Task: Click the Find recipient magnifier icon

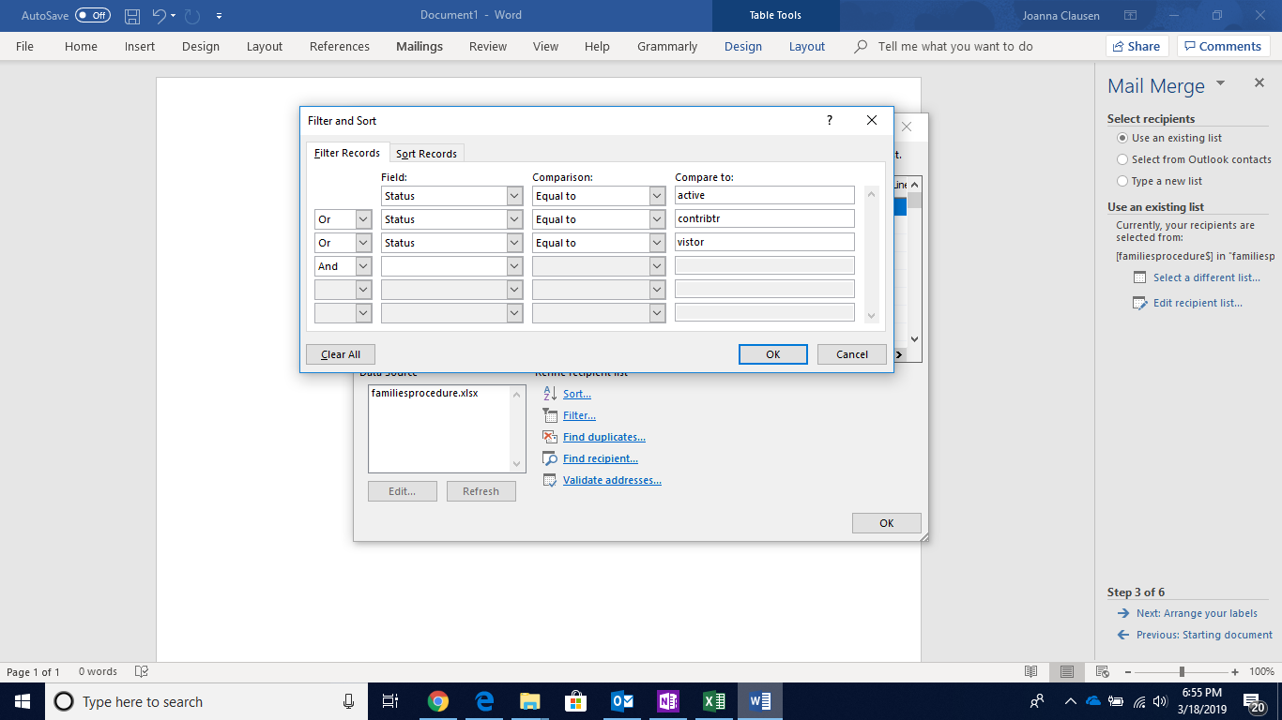Action: [x=551, y=458]
